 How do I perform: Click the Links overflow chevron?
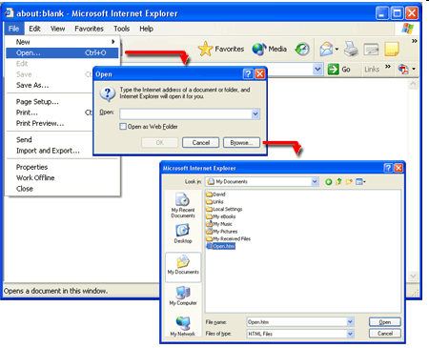(x=388, y=66)
